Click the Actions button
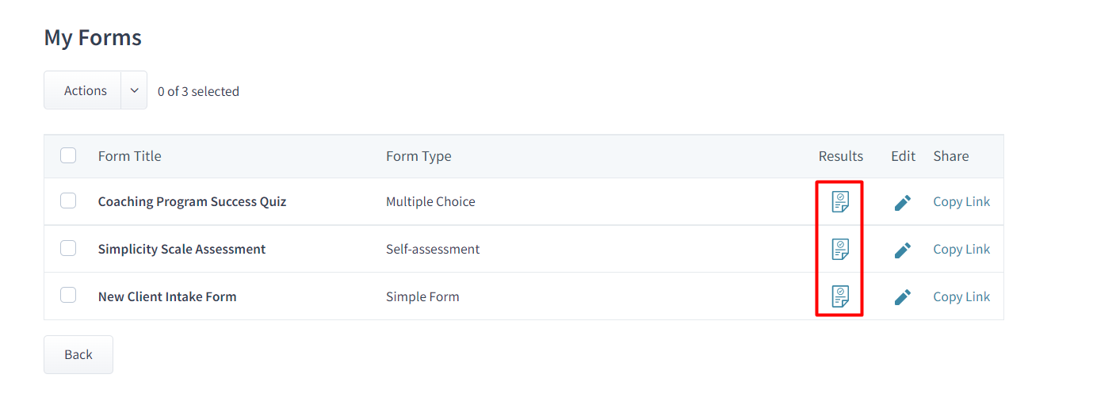Image resolution: width=1093 pixels, height=405 pixels. click(85, 90)
